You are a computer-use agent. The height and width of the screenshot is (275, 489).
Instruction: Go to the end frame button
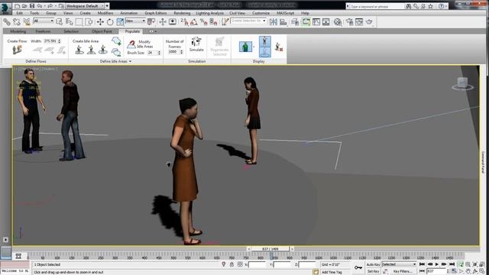coord(452,264)
